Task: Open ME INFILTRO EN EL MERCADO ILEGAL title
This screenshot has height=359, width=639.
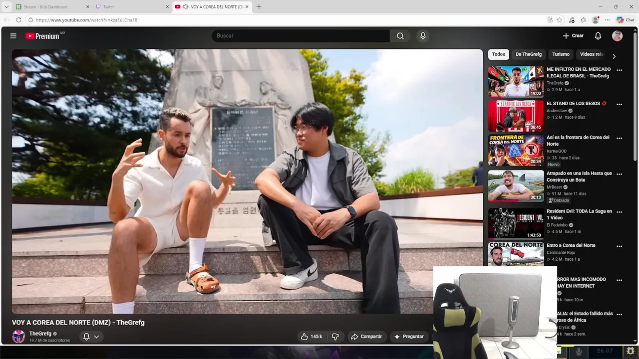Action: [579, 73]
